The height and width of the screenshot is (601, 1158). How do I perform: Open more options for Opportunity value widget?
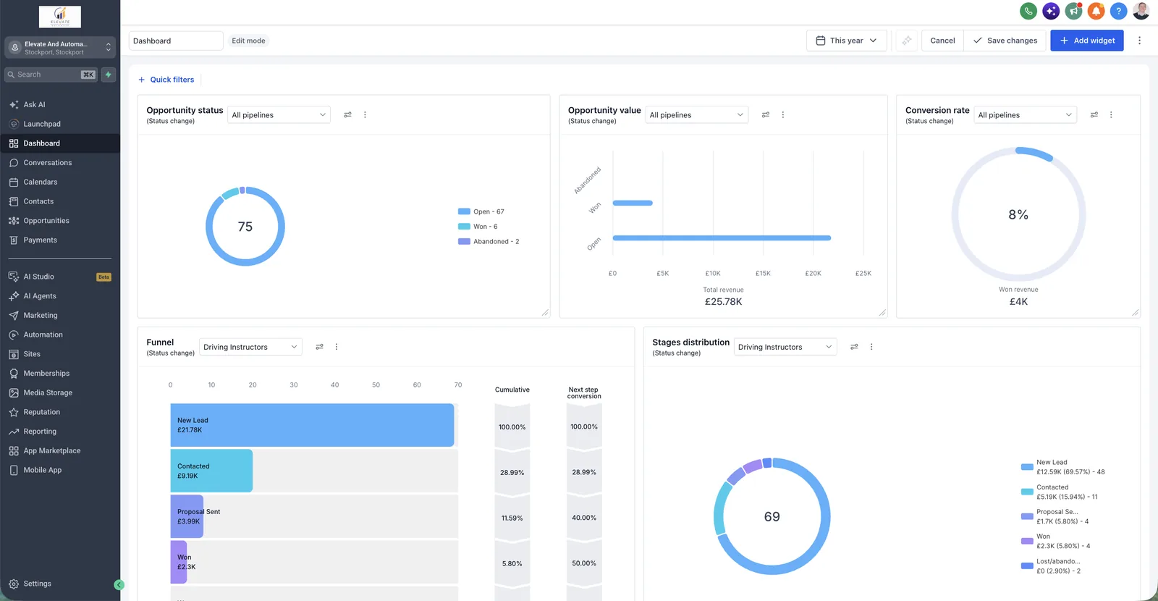783,115
